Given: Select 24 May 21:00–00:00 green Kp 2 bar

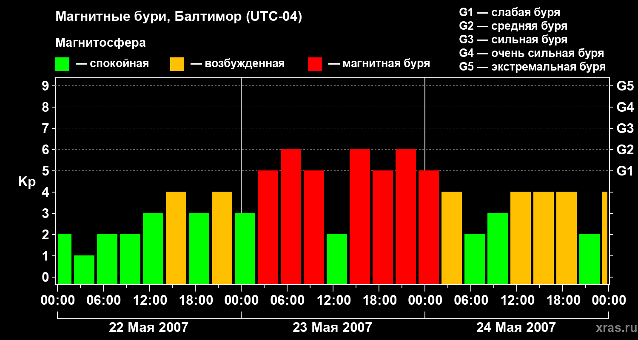Looking at the screenshot, I should (x=590, y=259).
